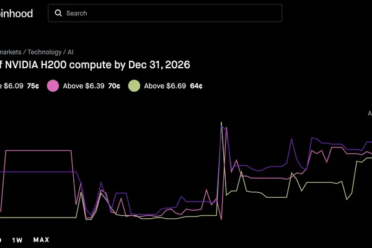This screenshot has width=372, height=248.
Task: Select the 1W chart range
Action: click(17, 240)
